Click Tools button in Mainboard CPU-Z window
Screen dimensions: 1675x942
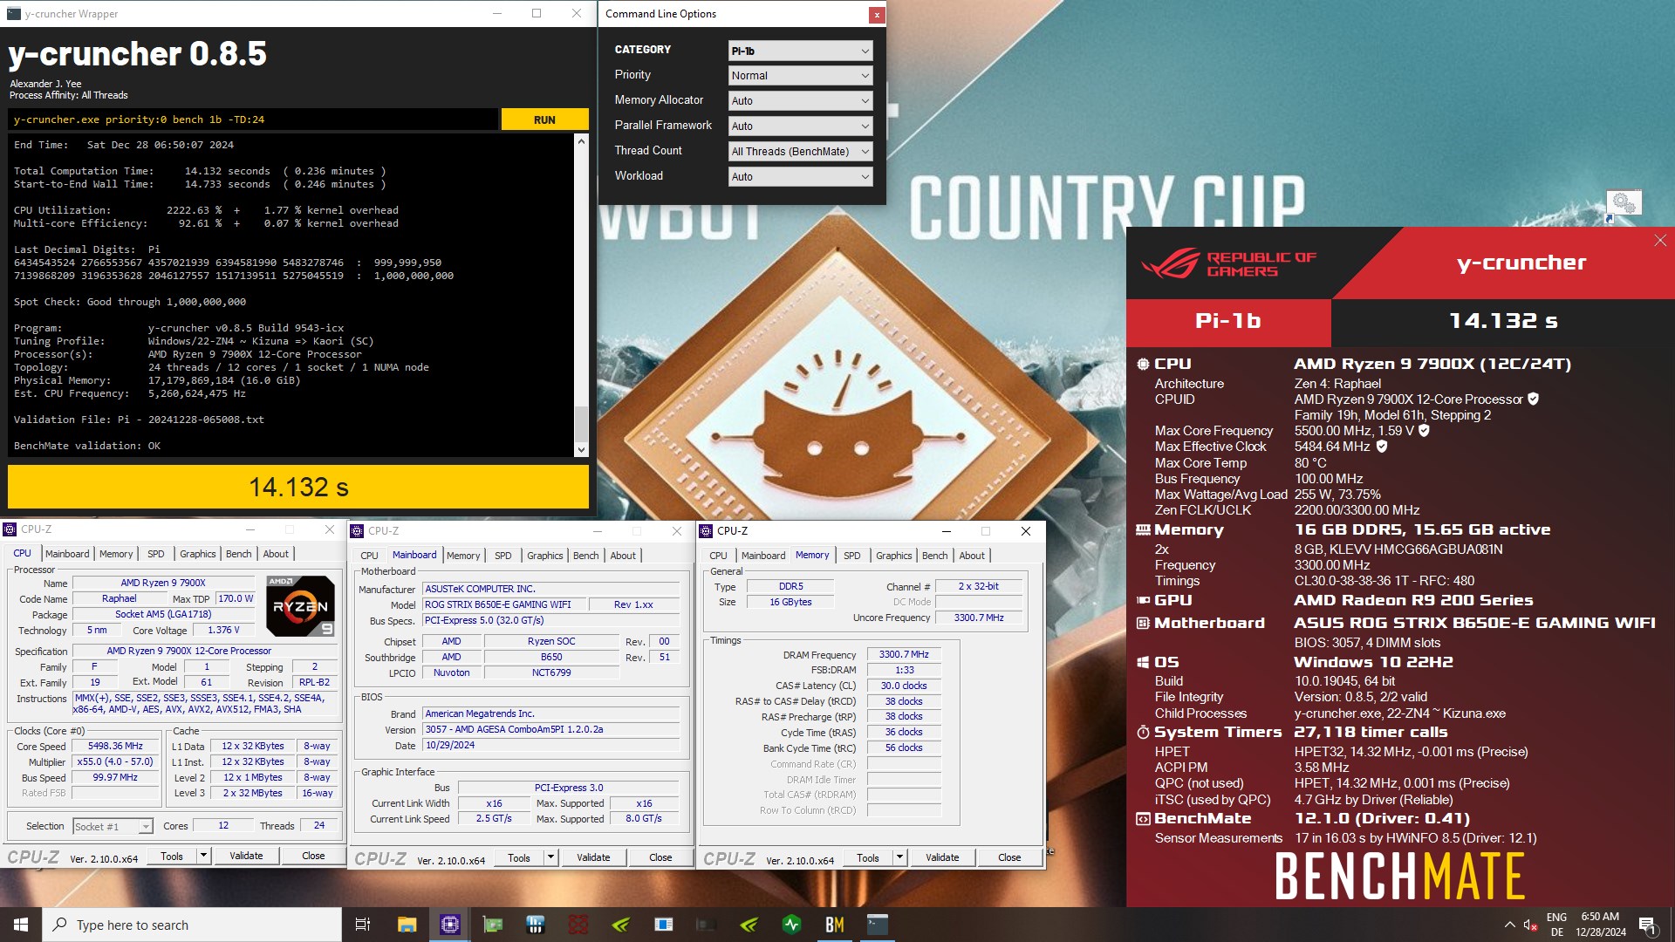tap(519, 857)
